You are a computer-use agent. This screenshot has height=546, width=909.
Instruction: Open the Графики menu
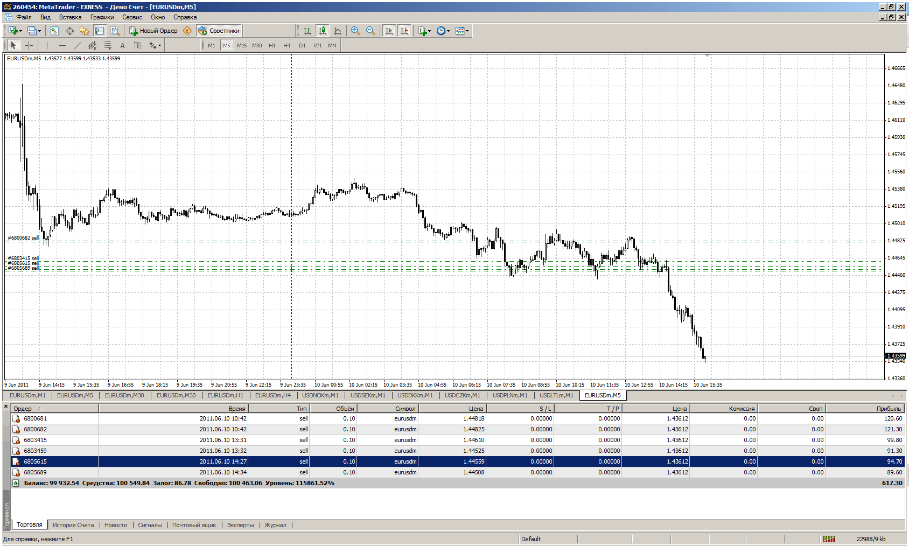[x=102, y=17]
